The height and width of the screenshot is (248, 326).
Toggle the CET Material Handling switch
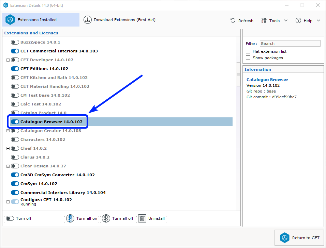tap(15, 86)
